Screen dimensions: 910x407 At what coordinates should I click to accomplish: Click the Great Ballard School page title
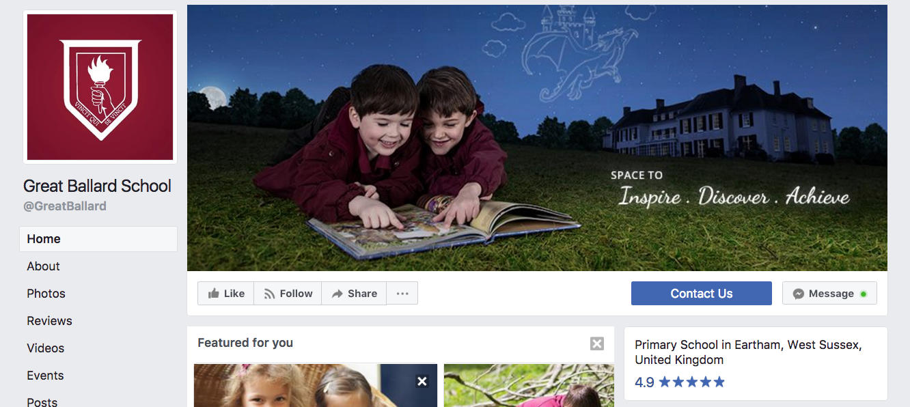point(98,186)
